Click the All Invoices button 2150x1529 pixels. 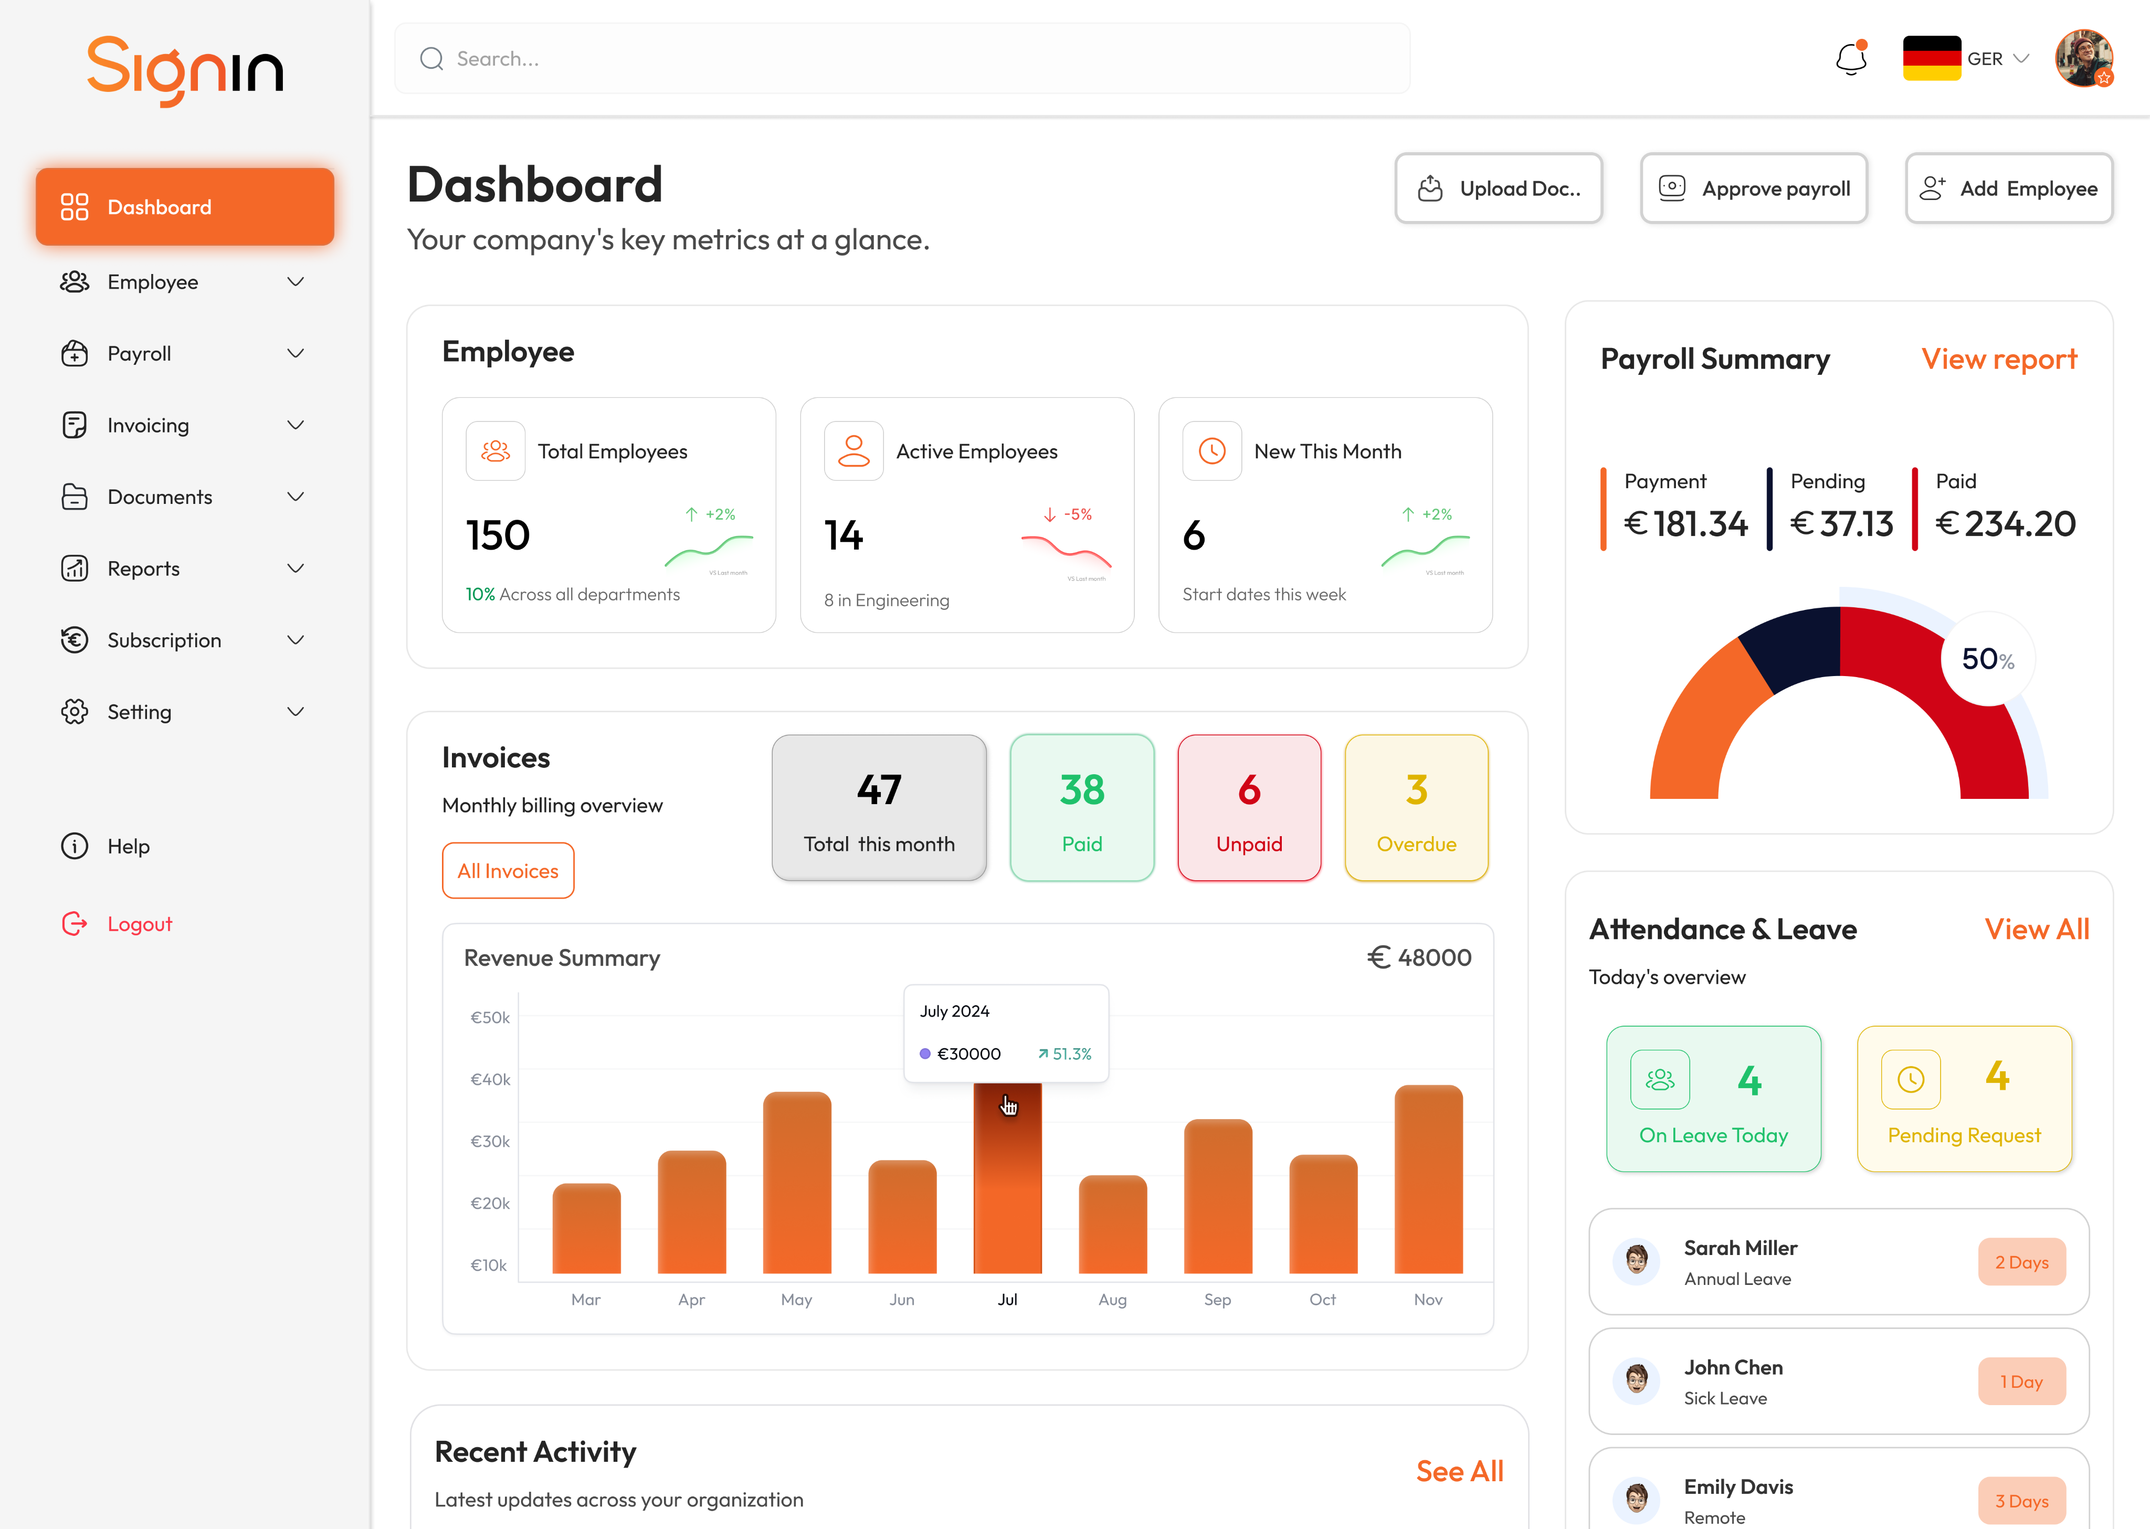click(508, 870)
